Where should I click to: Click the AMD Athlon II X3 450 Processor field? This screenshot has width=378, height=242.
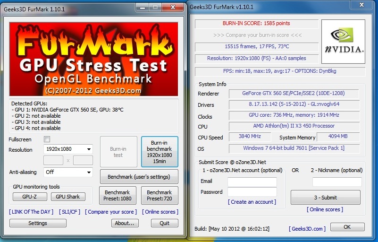click(x=294, y=126)
